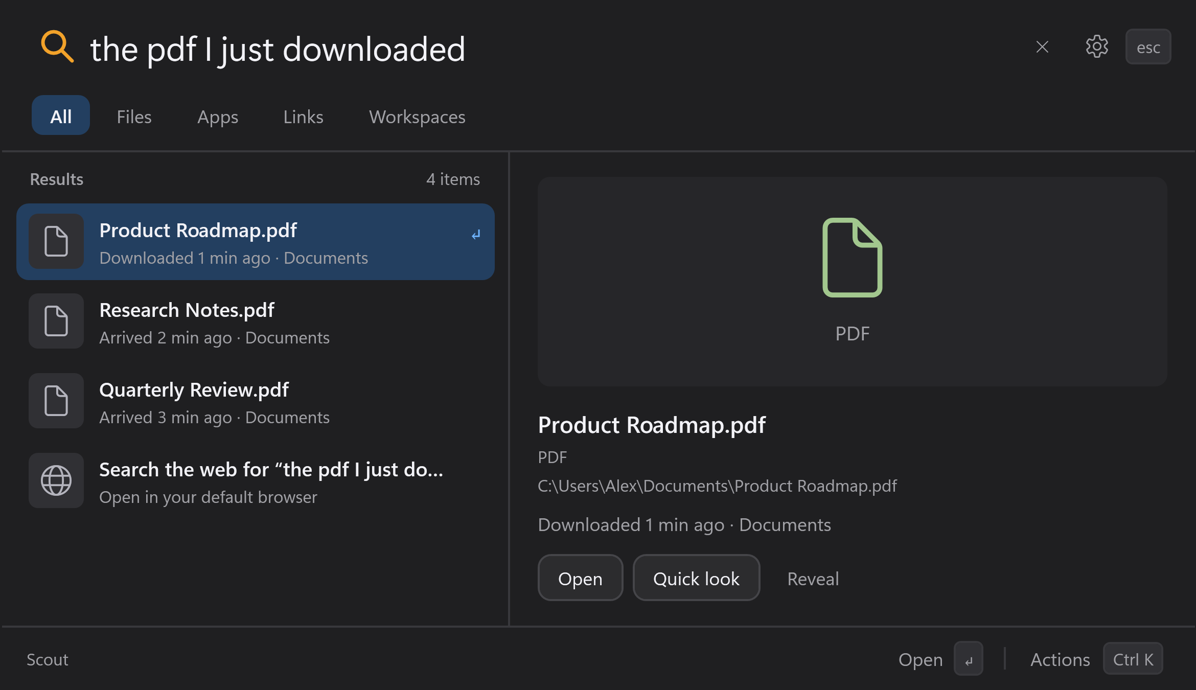This screenshot has width=1196, height=690.
Task: Click 'Arrived 3 min ago · Documents' subtitle
Action: point(214,418)
